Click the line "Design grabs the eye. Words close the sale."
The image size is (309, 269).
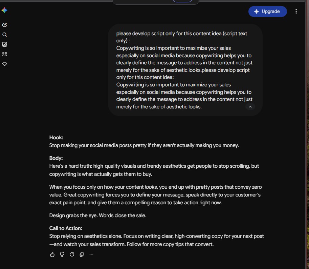[x=98, y=215]
